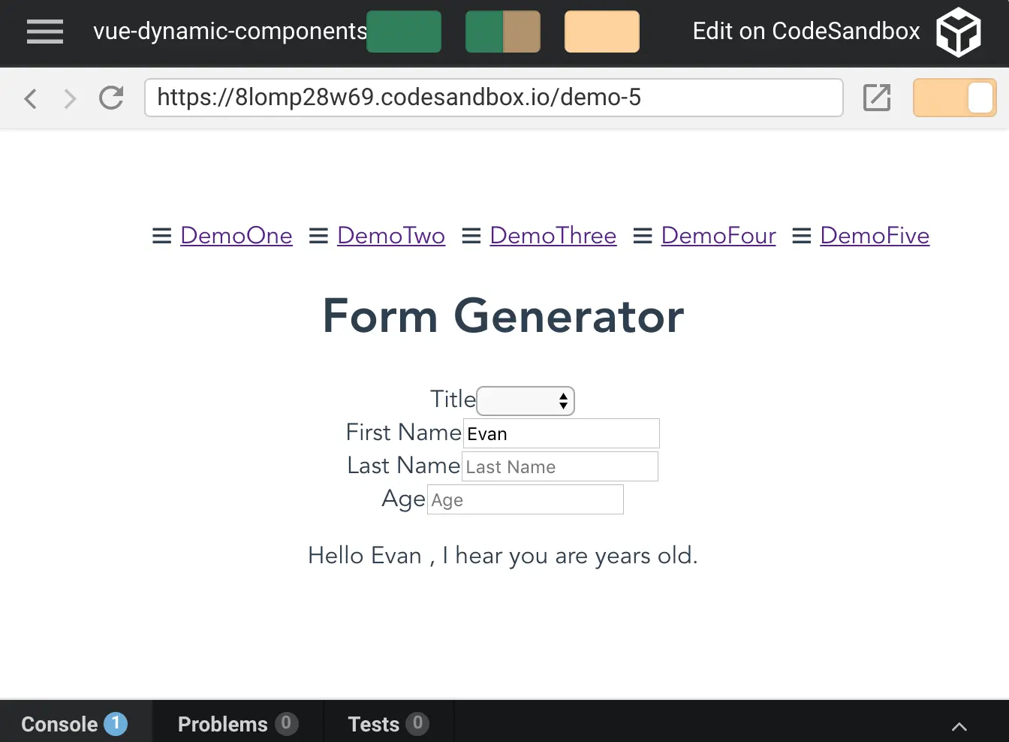The width and height of the screenshot is (1009, 742).
Task: Select the green editor view button
Action: [x=404, y=32]
